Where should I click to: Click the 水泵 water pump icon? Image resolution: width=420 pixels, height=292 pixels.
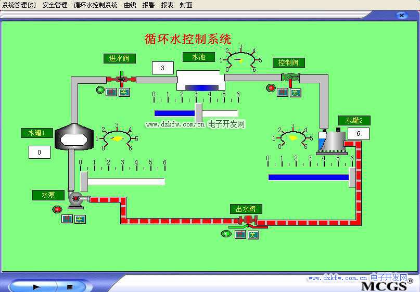(77, 199)
